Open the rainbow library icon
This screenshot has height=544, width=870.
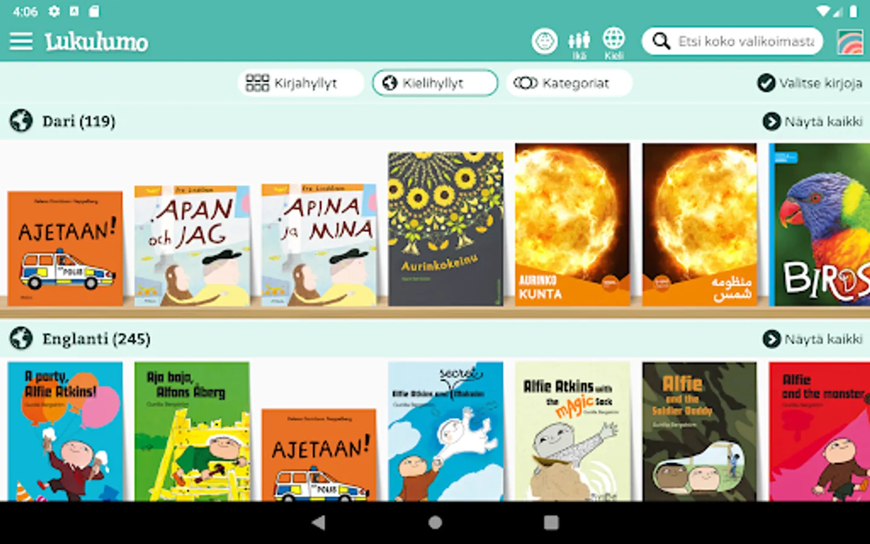pyautogui.click(x=850, y=42)
